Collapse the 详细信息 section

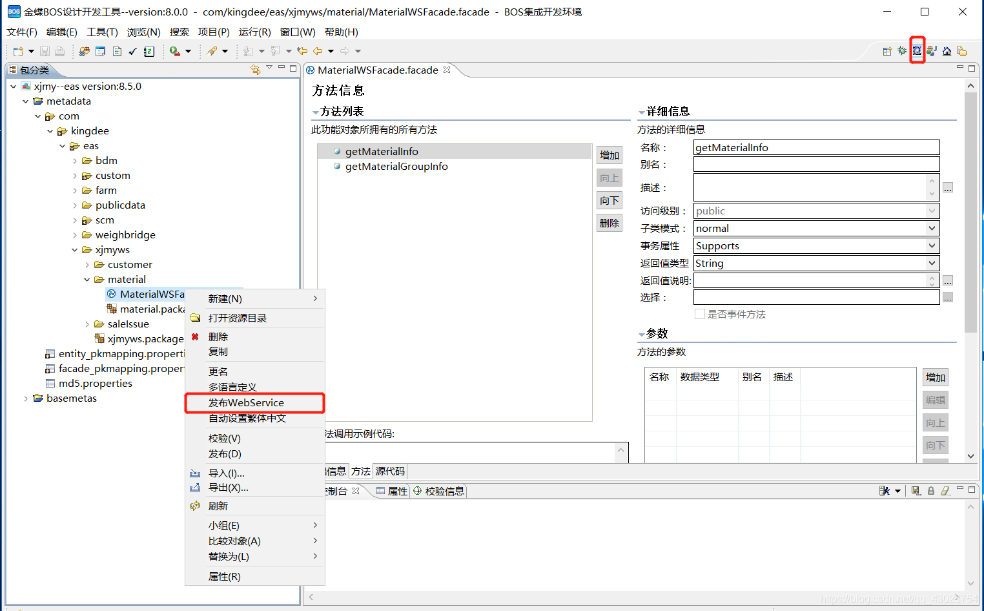point(642,112)
